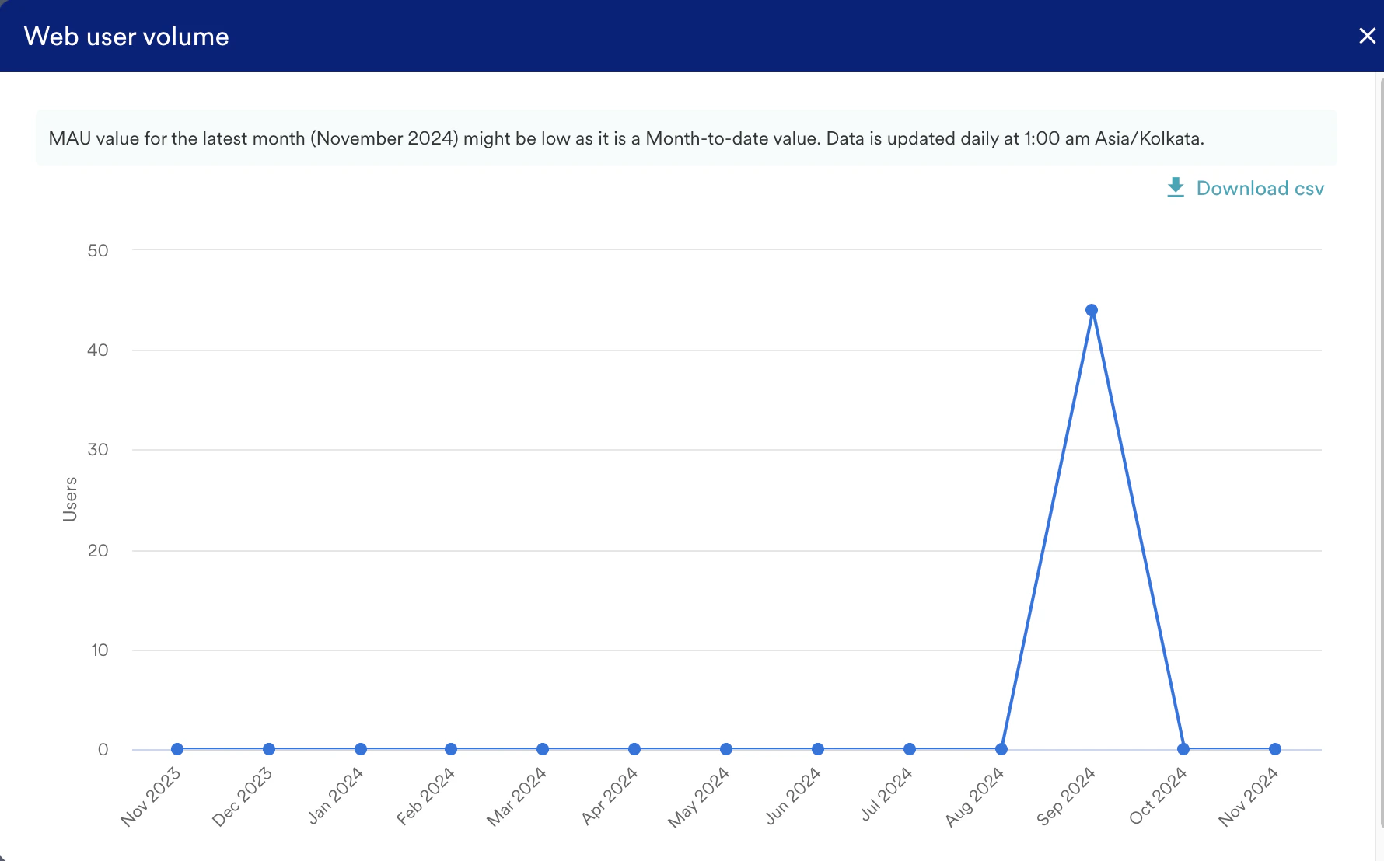Image resolution: width=1384 pixels, height=861 pixels.
Task: Select the Nov 2024 month-to-date data point
Action: (1275, 748)
